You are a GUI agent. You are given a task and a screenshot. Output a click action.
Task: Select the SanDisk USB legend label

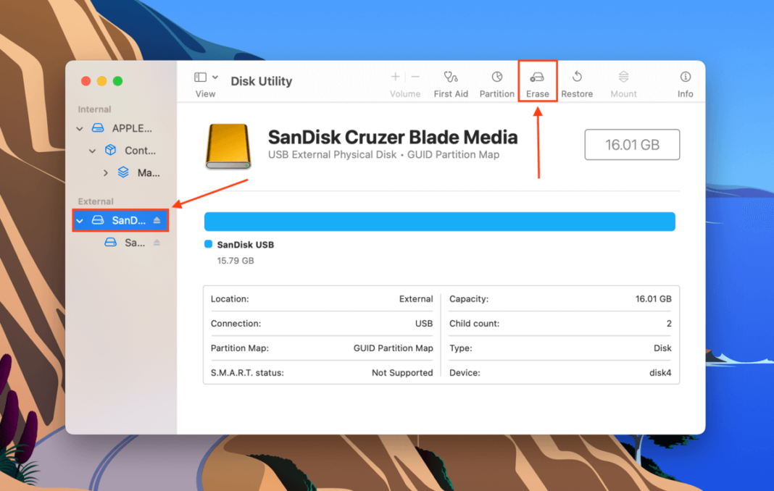click(245, 244)
